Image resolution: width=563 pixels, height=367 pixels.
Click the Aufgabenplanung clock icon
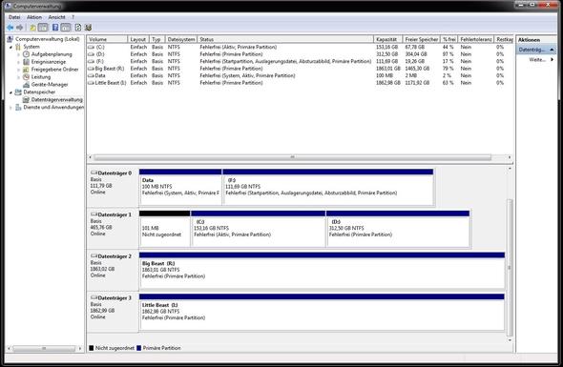pyautogui.click(x=26, y=54)
